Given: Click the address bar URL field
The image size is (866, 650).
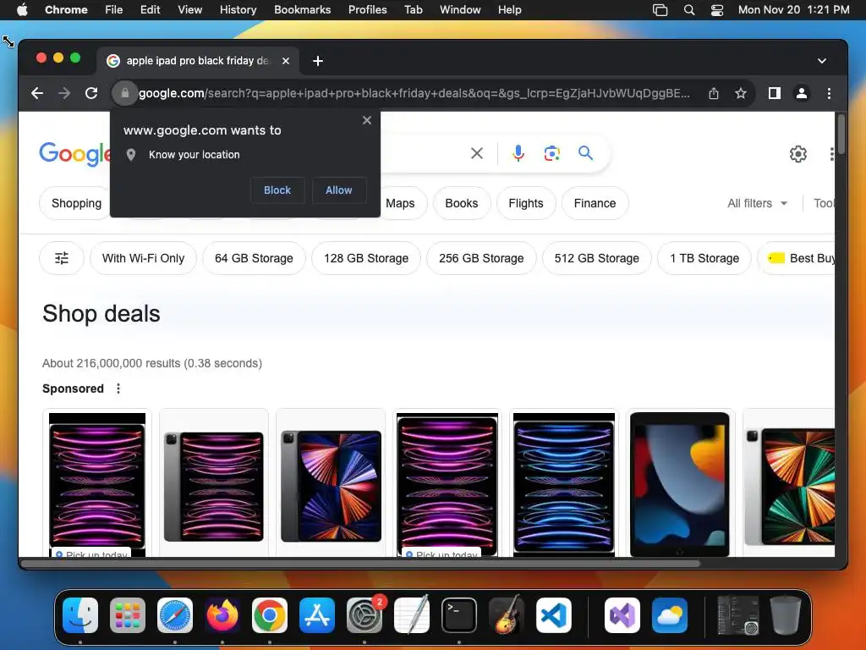Looking at the screenshot, I should [x=414, y=93].
